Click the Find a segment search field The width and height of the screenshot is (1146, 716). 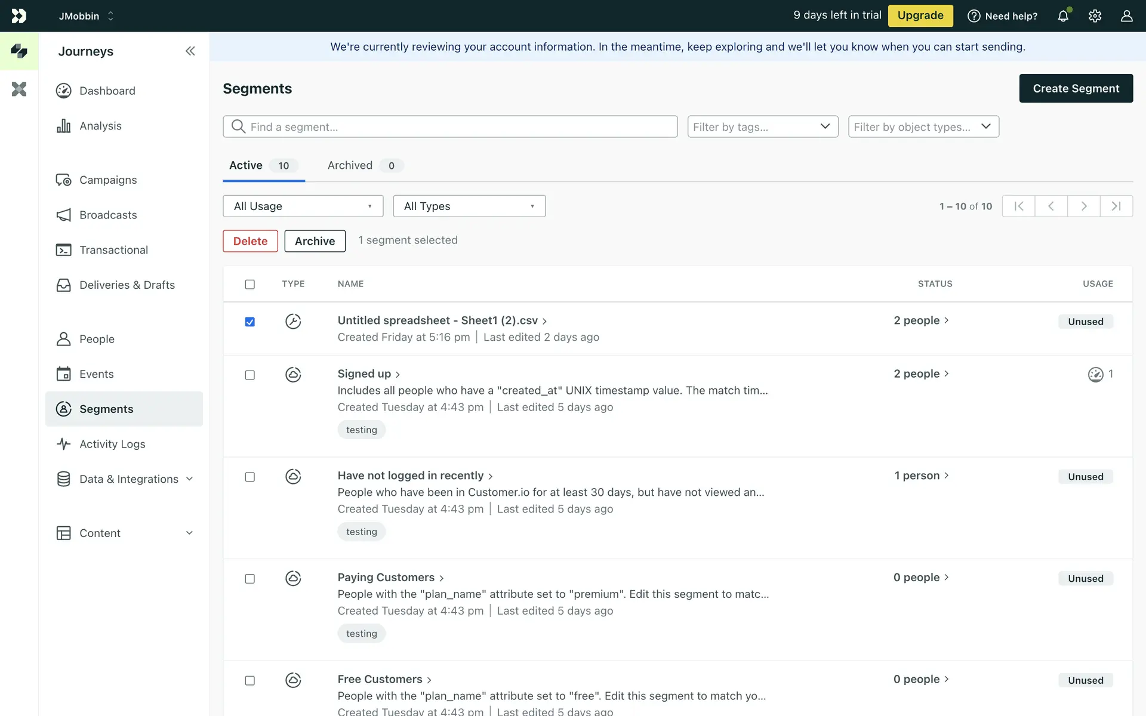(x=450, y=126)
